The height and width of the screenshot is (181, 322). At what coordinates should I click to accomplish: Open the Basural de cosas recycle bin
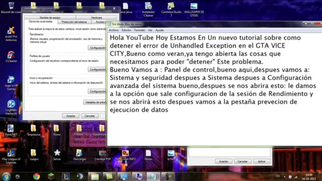(x=11, y=8)
